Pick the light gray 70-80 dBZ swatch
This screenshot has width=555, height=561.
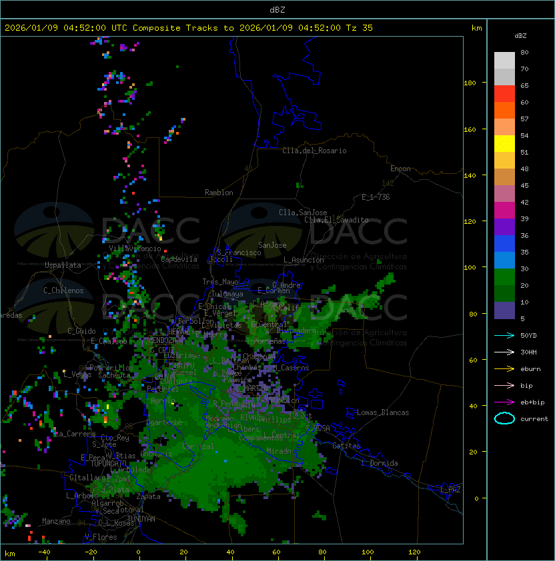click(504, 60)
